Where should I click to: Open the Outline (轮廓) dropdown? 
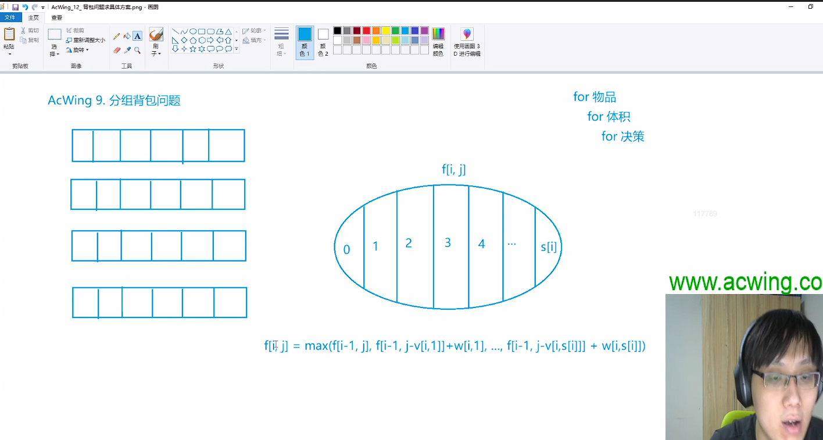tap(255, 30)
